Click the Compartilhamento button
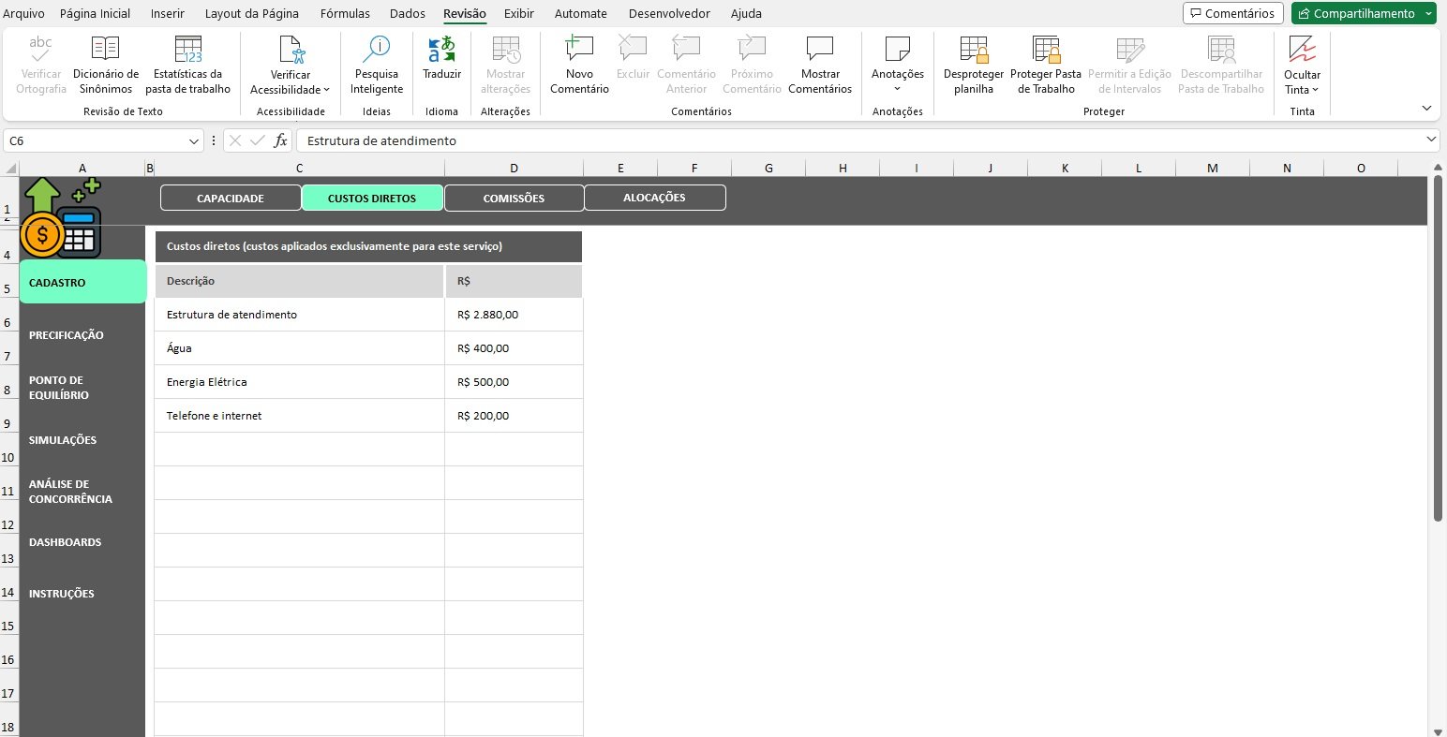The width and height of the screenshot is (1447, 737). (1355, 14)
